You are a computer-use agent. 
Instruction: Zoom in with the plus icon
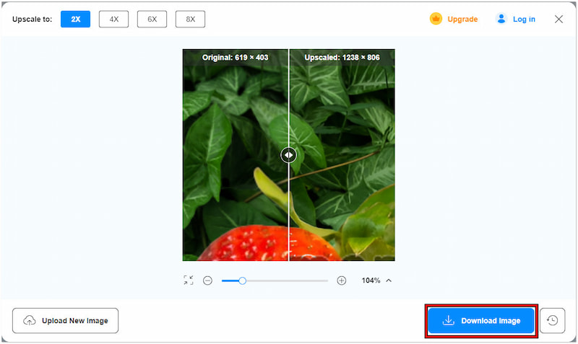tap(341, 281)
